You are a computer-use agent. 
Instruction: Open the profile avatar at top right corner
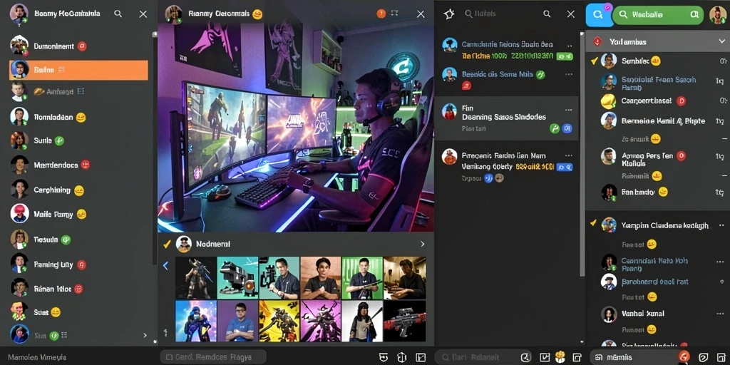[717, 15]
